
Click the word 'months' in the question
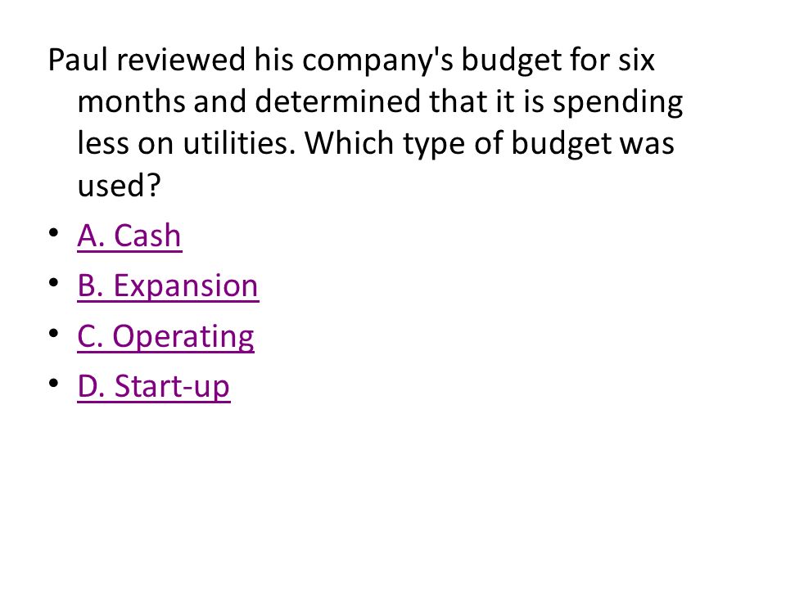[x=132, y=101]
